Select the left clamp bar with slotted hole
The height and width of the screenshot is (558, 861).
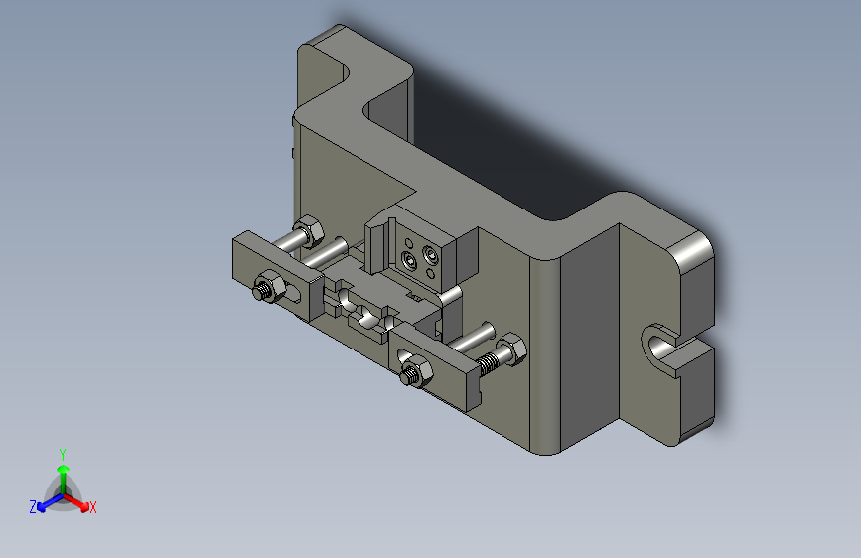point(277,275)
